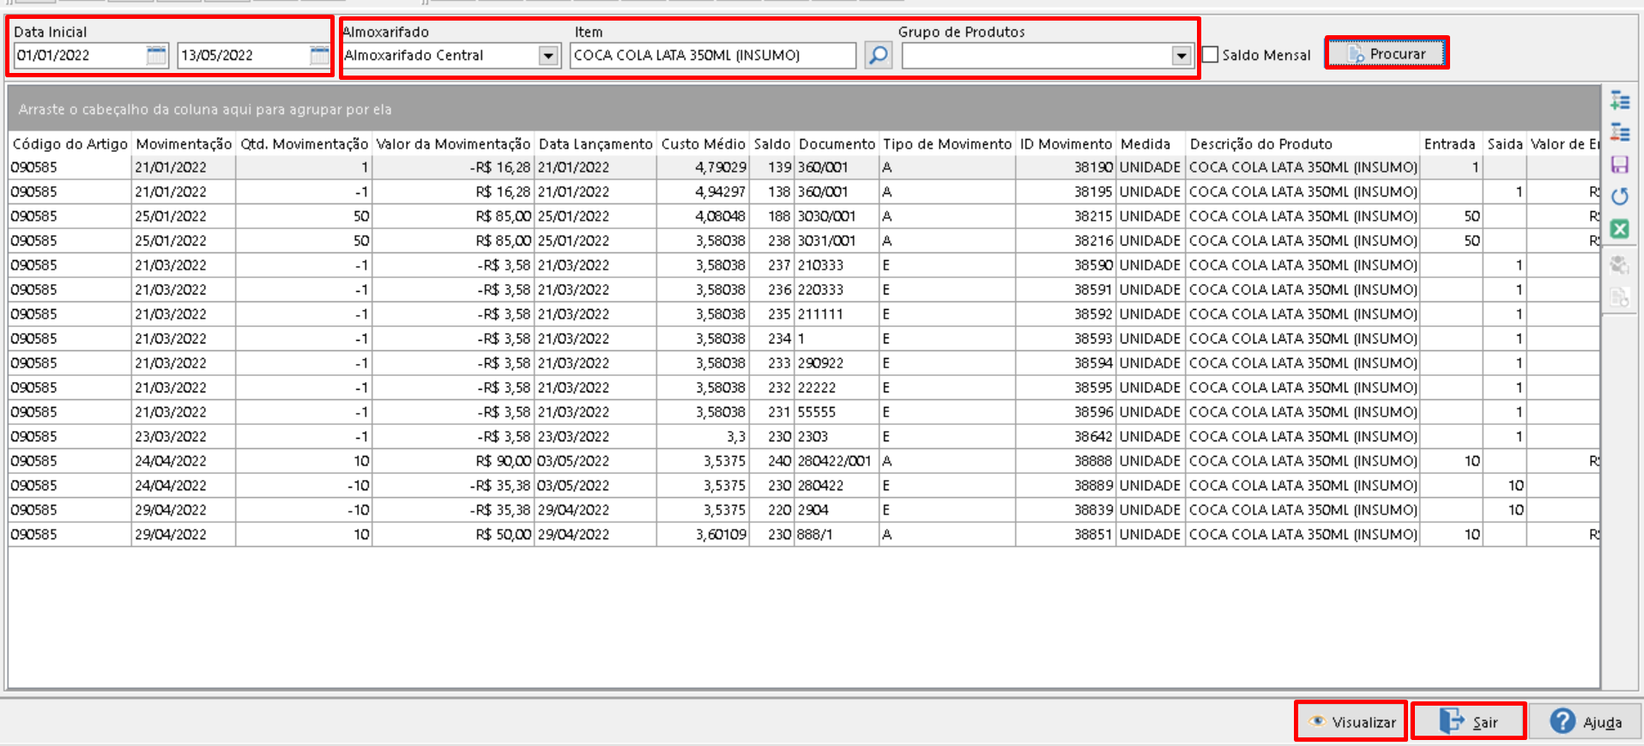Viewport: 1644px width, 746px height.
Task: Click the Item field with COCA COLA LATA
Action: point(713,56)
